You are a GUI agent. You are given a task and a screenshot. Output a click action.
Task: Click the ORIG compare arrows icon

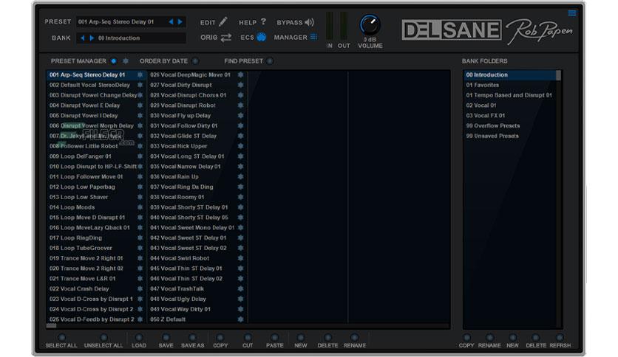(226, 38)
